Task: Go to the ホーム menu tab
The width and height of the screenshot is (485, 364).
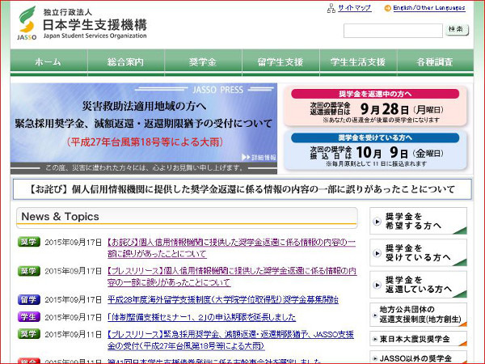Action: click(x=48, y=62)
